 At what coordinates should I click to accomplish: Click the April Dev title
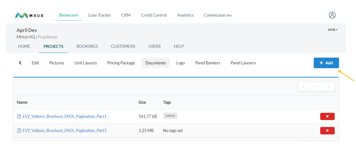click(x=27, y=30)
